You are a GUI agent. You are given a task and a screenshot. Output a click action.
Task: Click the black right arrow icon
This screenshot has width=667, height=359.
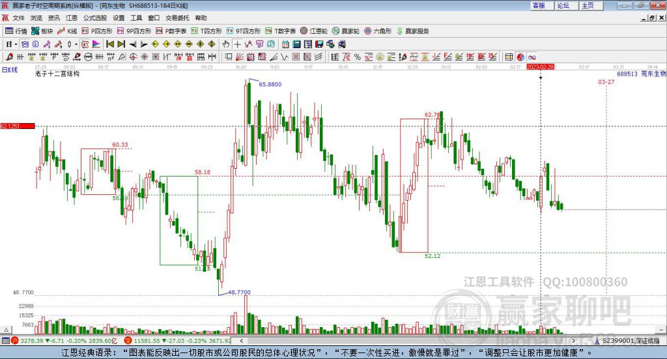click(144, 44)
